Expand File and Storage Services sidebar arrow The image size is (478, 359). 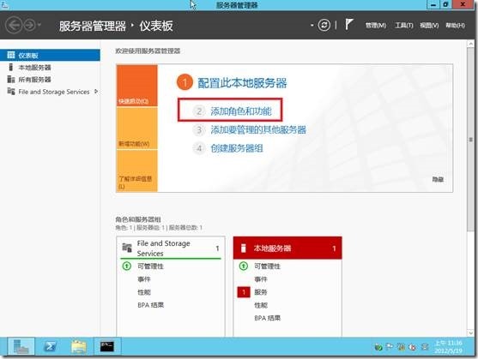tap(96, 92)
